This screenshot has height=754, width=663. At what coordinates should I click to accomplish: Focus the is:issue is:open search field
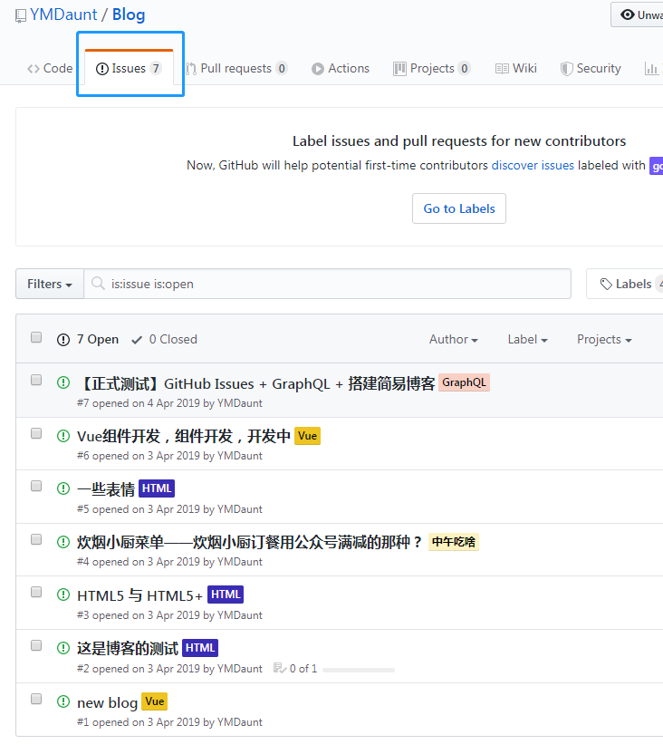328,284
